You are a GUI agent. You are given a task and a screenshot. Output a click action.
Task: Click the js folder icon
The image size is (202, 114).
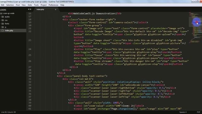(3, 27)
